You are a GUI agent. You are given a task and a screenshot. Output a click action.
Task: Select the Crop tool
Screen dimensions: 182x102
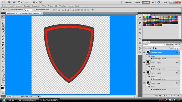tap(3, 29)
